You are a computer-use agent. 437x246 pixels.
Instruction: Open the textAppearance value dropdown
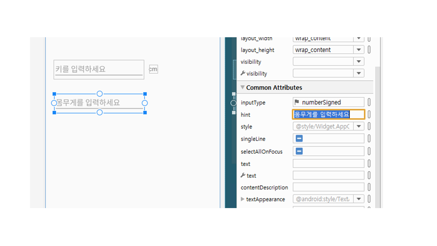358,199
